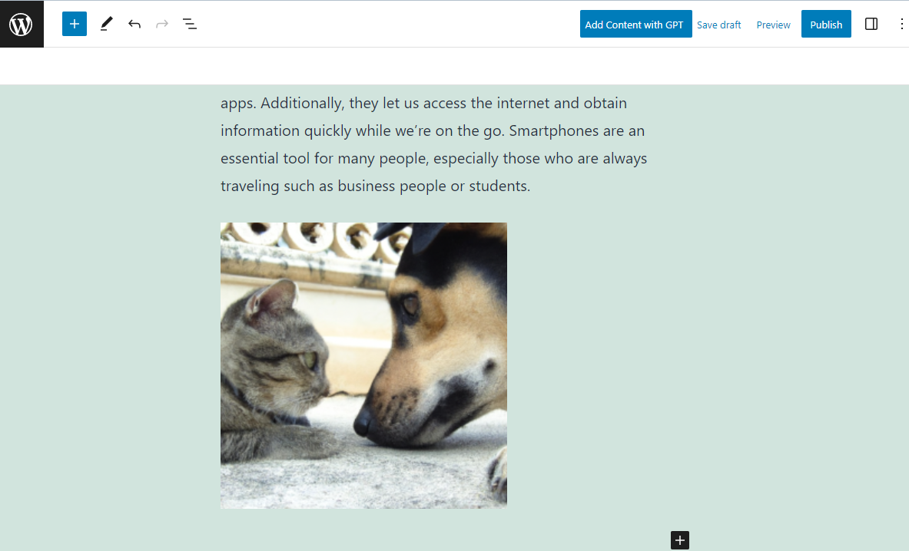Click the word 'essential' in the paragraph

point(249,159)
